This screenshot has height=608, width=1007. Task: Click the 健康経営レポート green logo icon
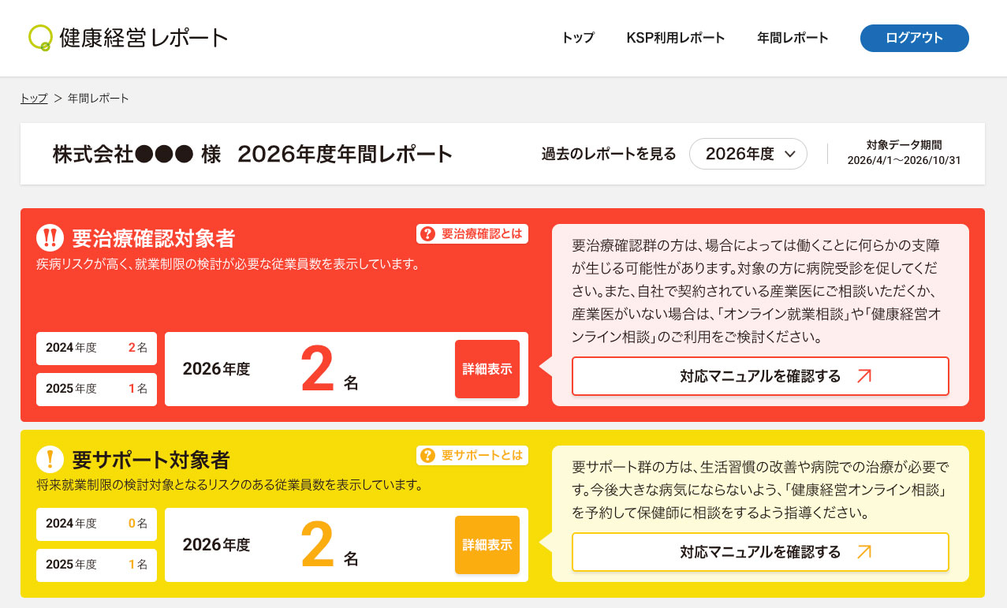[x=39, y=37]
